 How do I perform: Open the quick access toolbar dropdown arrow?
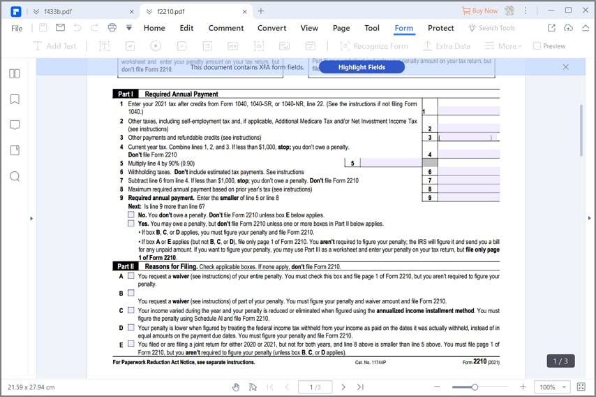[x=129, y=28]
